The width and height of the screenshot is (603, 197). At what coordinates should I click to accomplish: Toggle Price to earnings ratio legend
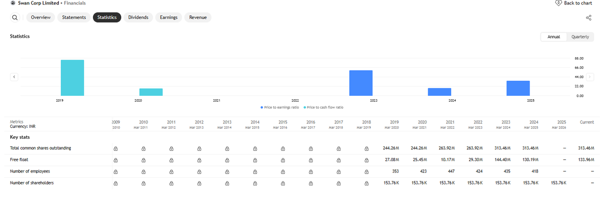(280, 107)
